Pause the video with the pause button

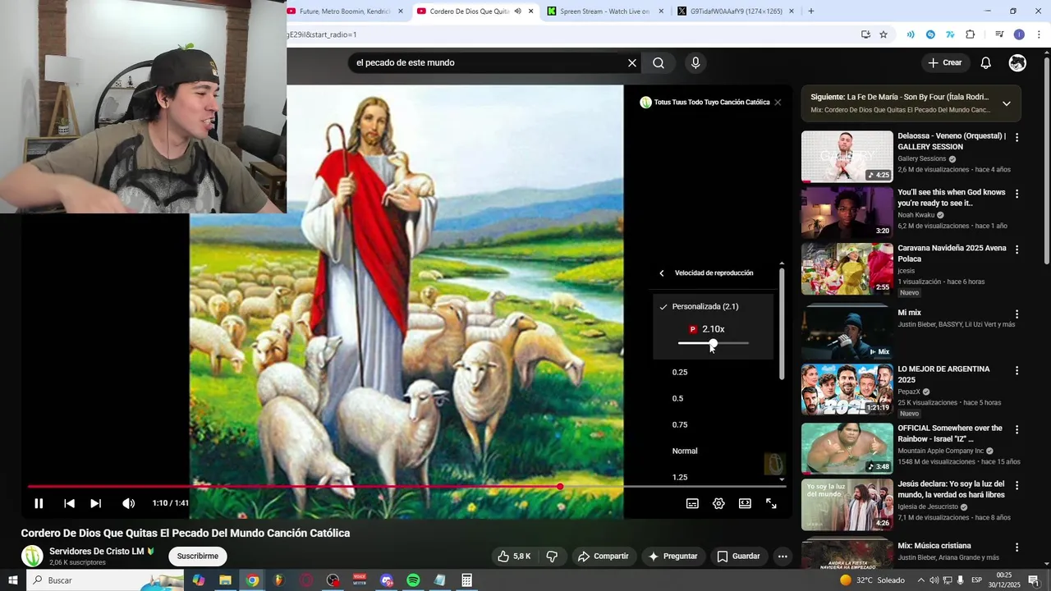point(39,503)
